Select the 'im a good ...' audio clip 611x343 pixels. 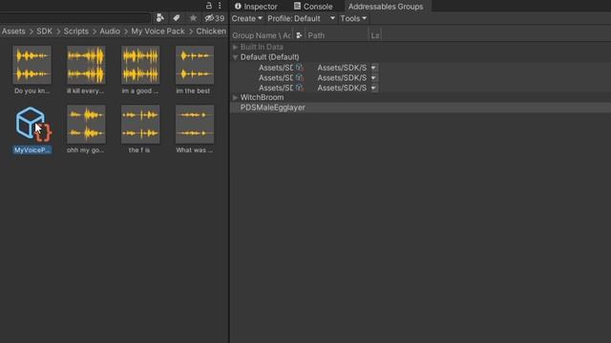click(x=140, y=70)
